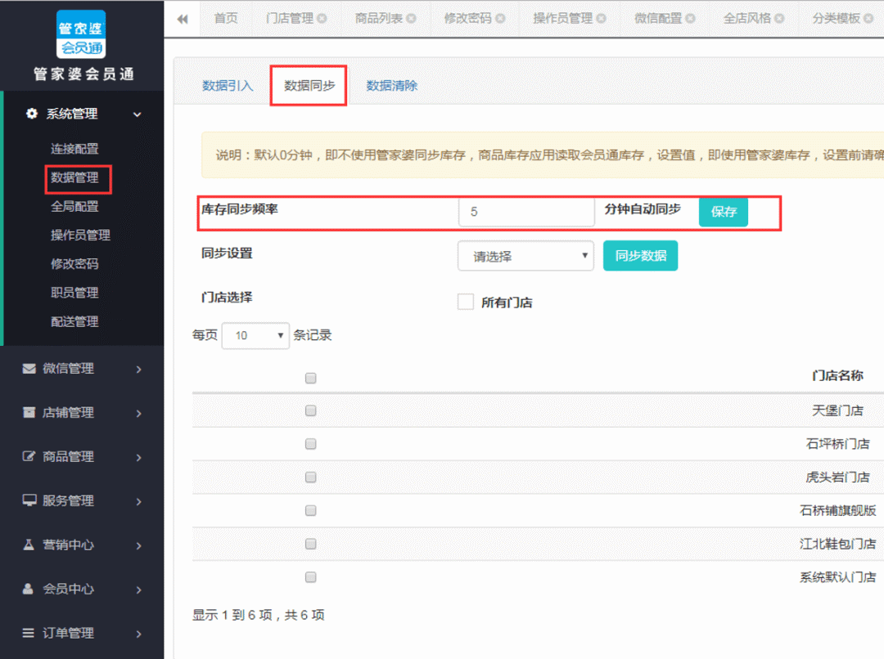Click the 库存同步频率 minutes input field
The image size is (884, 659).
coord(525,212)
